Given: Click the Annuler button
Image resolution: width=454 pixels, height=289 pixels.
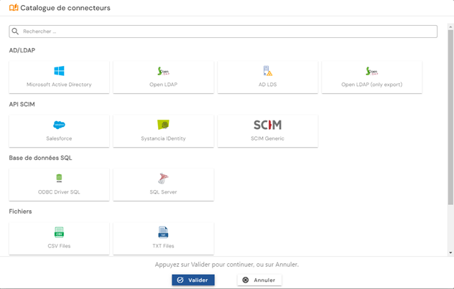Looking at the screenshot, I should pos(259,280).
